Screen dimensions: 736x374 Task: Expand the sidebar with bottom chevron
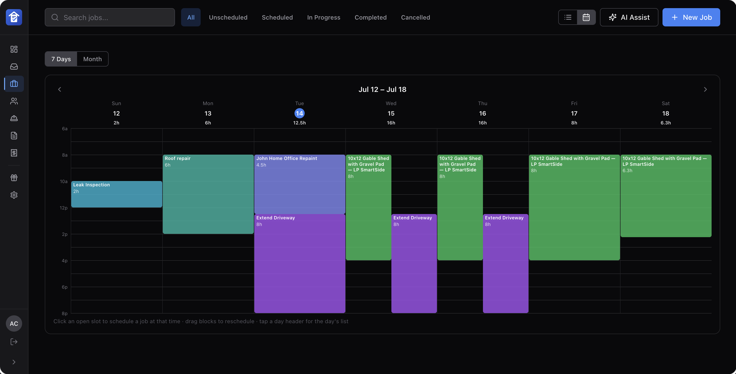click(14, 362)
